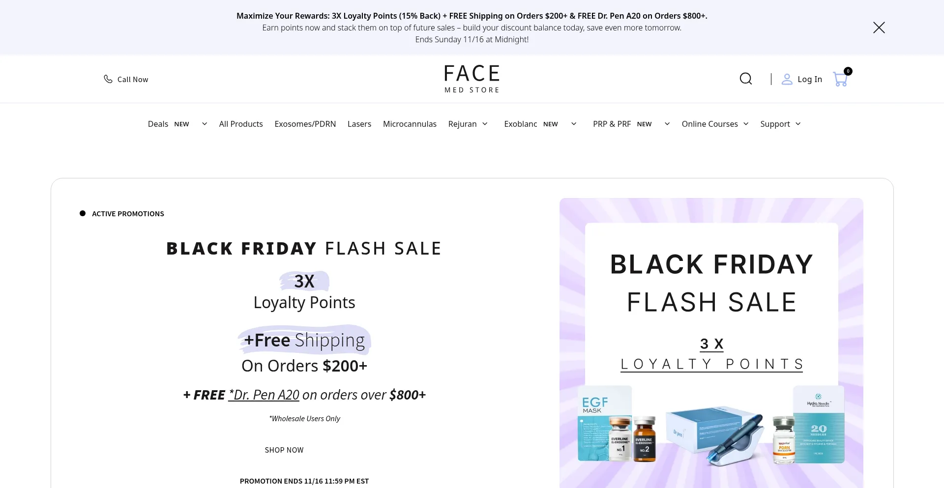
Task: Expand the Exoblanc dropdown chevron
Action: (x=574, y=124)
